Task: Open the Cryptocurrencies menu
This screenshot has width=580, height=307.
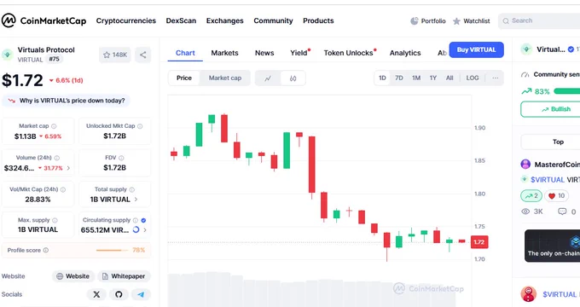Action: [x=125, y=20]
